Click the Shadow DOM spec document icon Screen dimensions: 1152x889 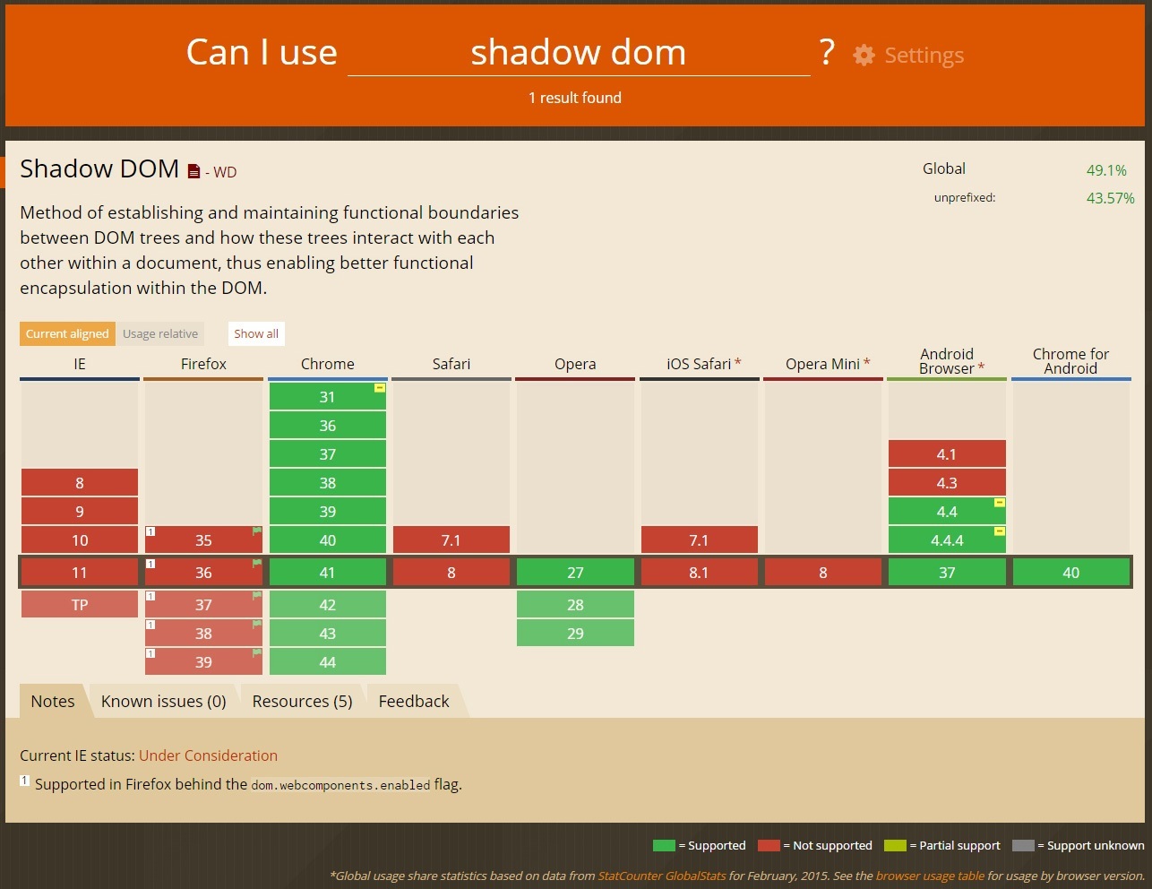tap(193, 171)
